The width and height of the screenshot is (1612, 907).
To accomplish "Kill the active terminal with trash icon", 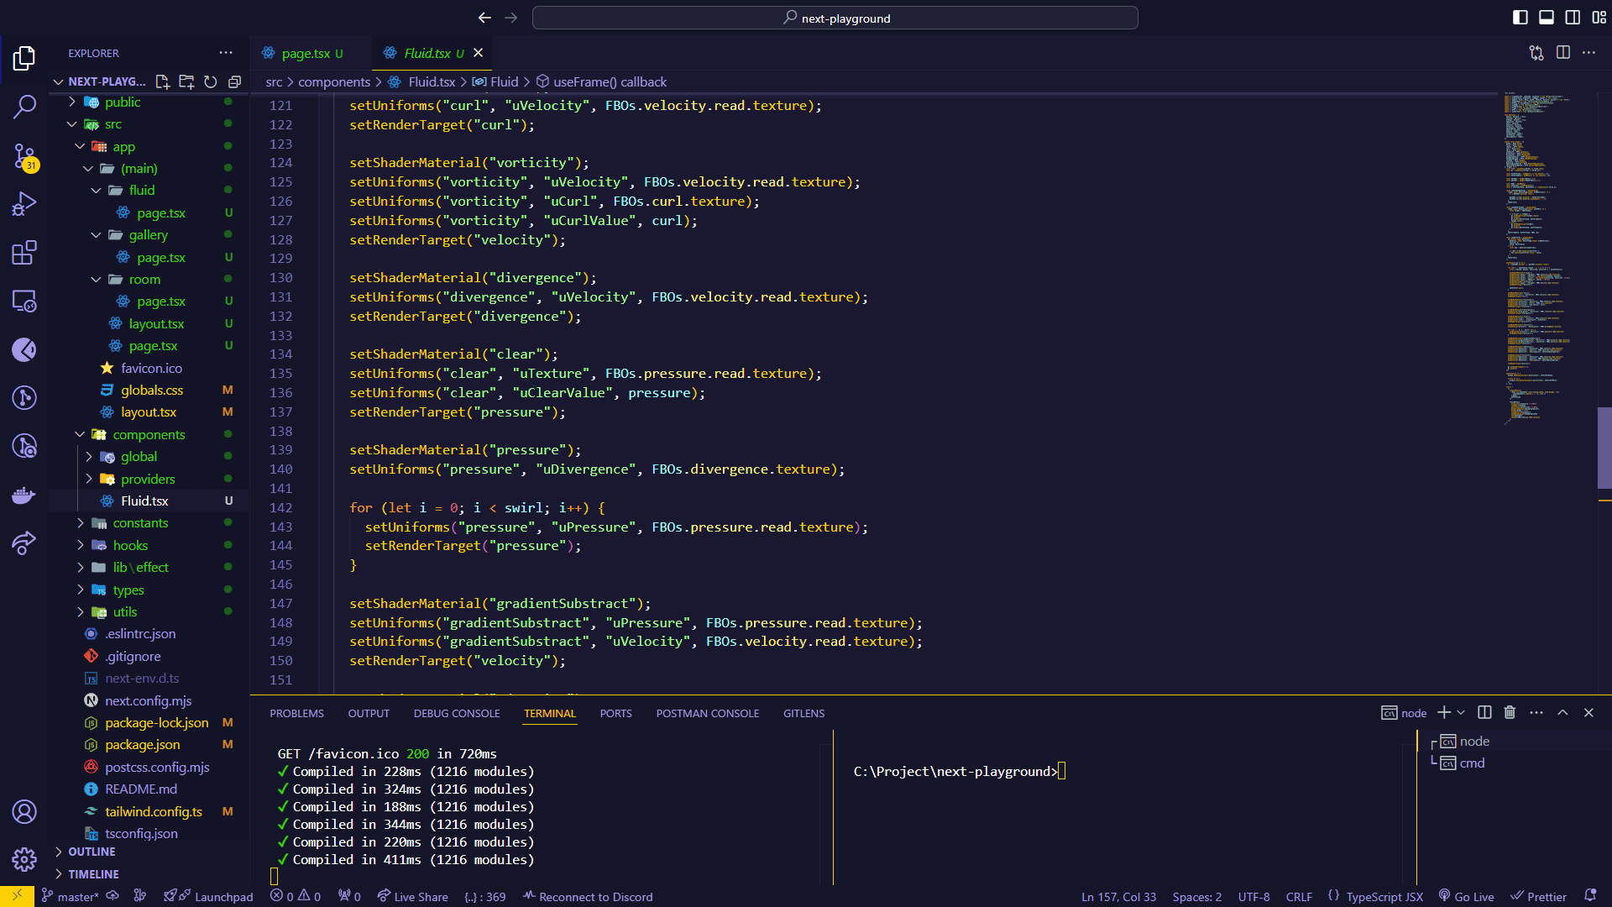I will 1510,712.
